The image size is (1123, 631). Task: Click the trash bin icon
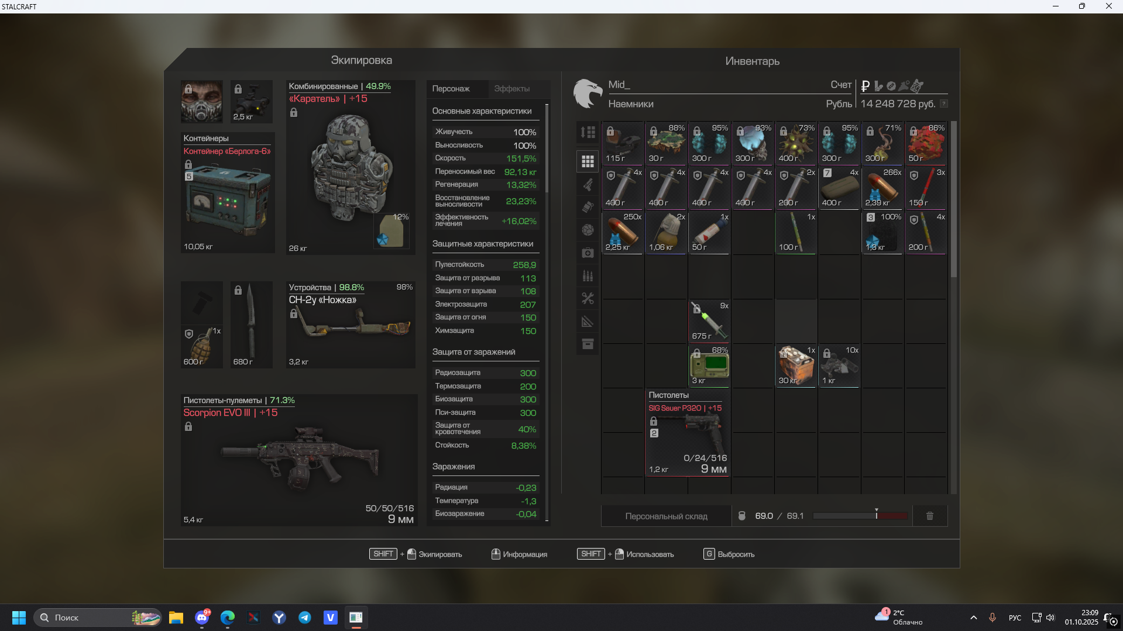[929, 516]
